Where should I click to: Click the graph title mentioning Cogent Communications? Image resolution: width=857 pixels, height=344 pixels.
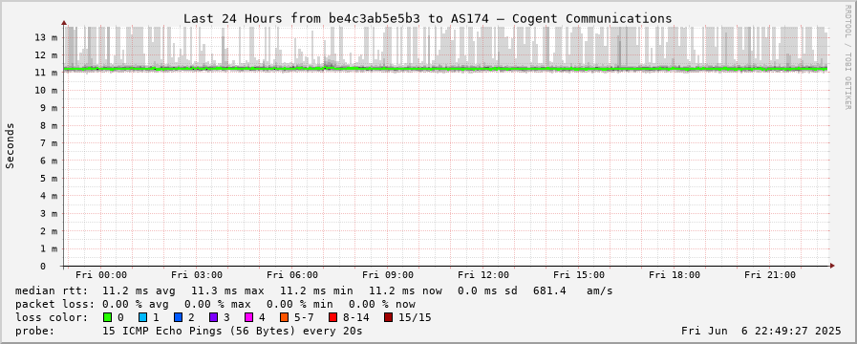[427, 18]
